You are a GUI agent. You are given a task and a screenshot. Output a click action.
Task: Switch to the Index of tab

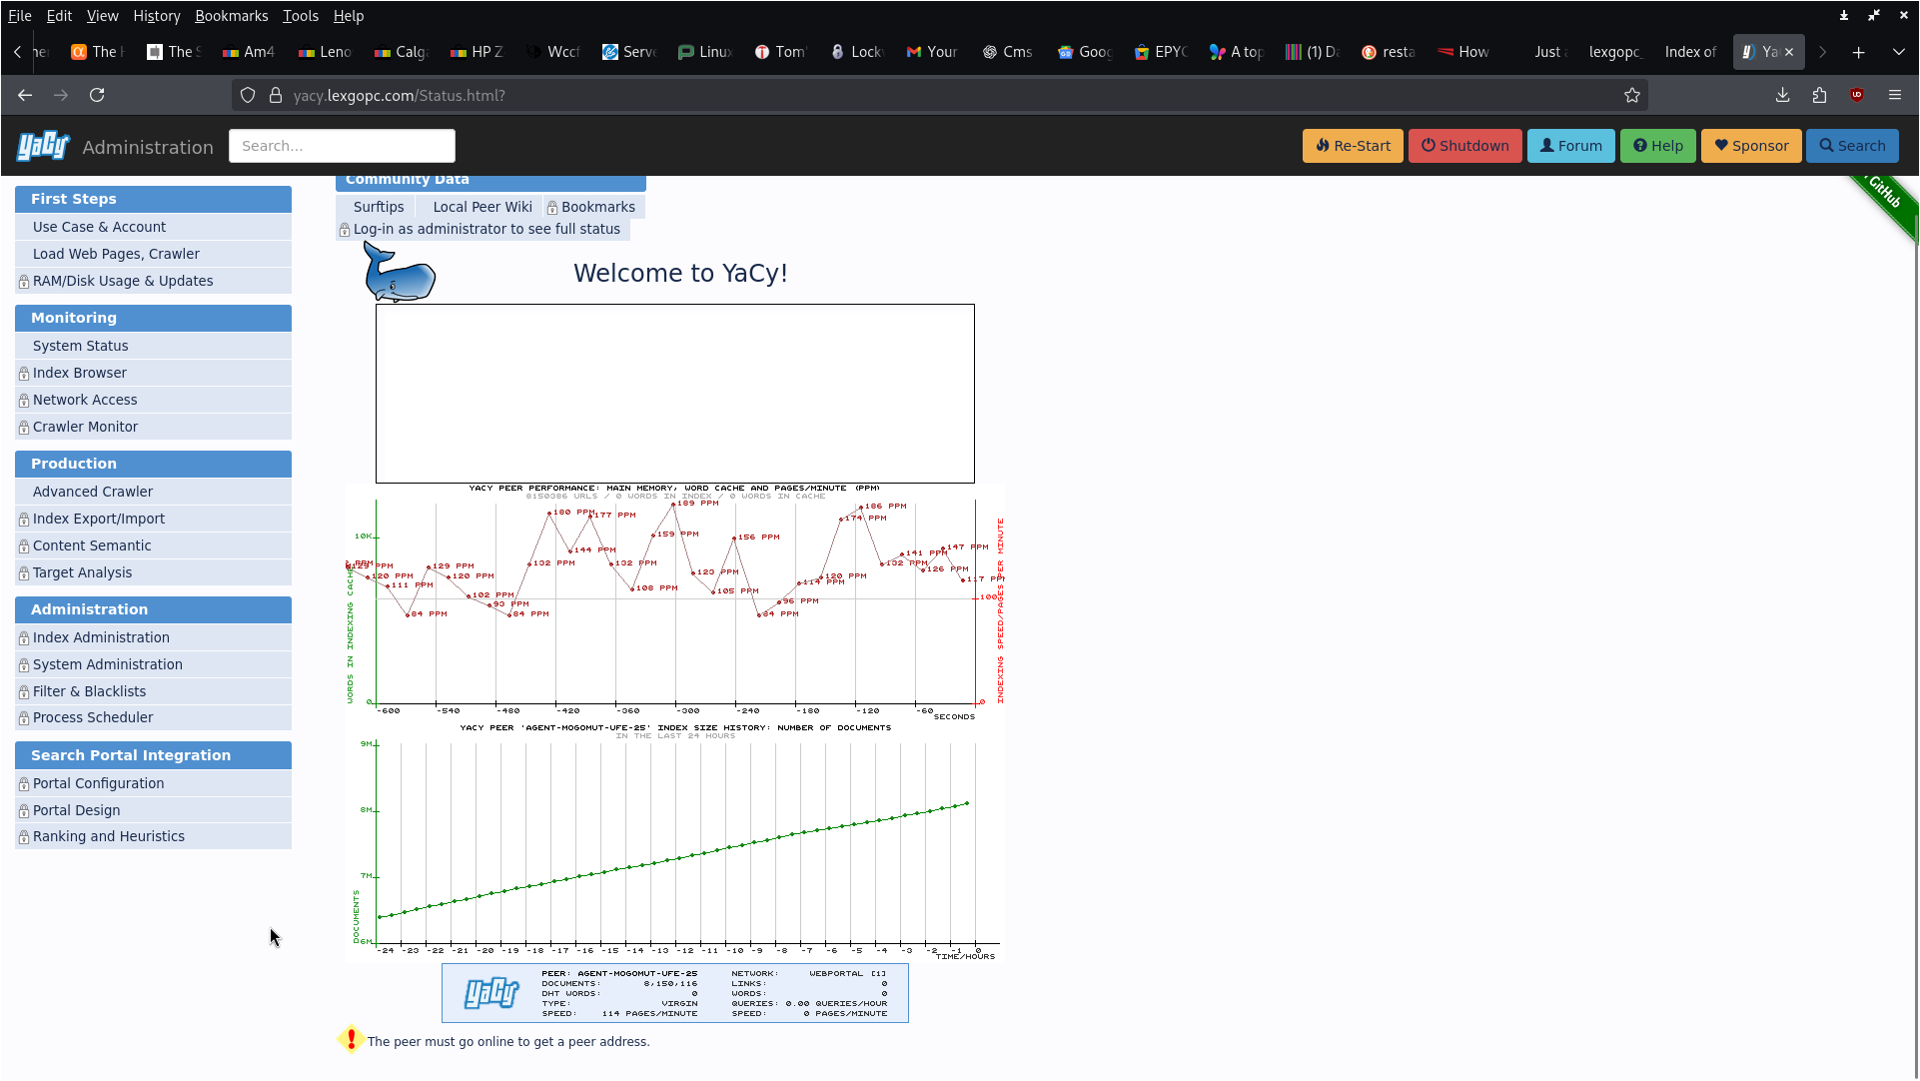click(1690, 52)
